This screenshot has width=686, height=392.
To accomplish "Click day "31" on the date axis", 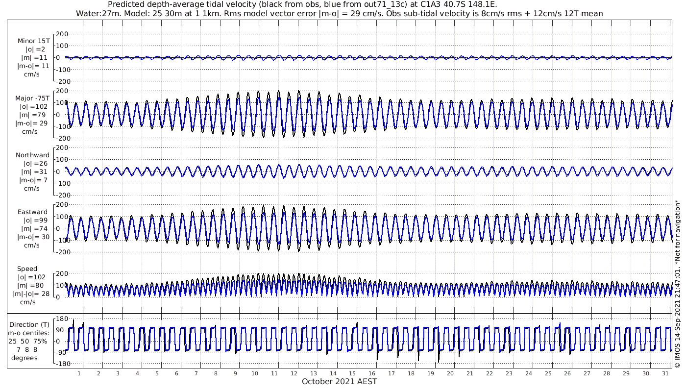I will coord(665,373).
